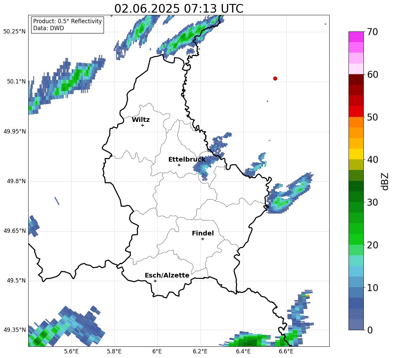Click the 49.5°N latitude label
This screenshot has height=358, width=393.
coord(16,281)
